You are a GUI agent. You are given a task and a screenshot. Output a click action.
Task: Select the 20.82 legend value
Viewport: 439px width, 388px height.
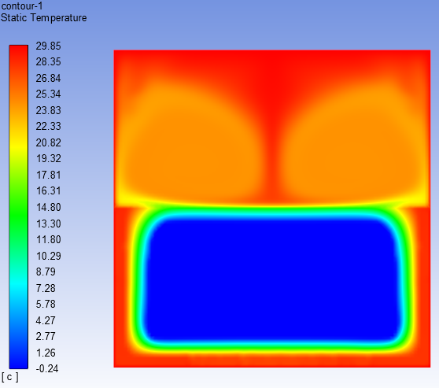(x=48, y=143)
